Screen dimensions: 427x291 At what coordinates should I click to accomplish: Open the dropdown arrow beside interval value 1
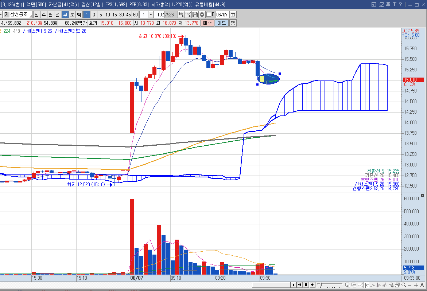pyautogui.click(x=151, y=15)
